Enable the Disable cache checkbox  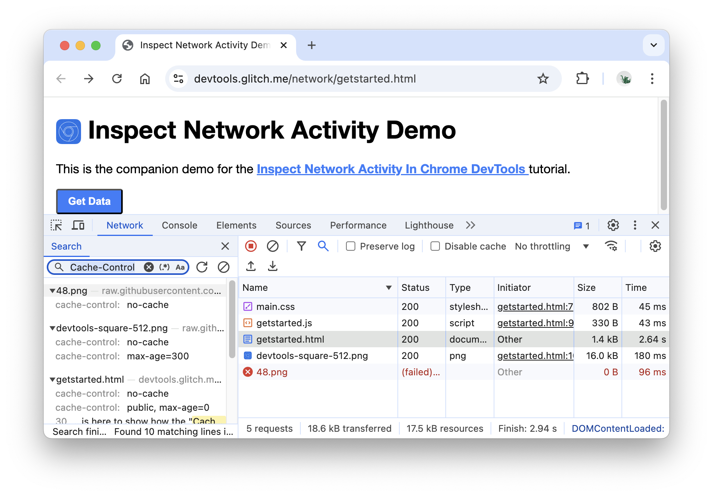[x=434, y=246]
